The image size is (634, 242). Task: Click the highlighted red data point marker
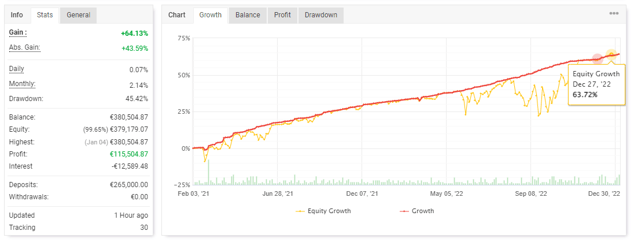598,59
